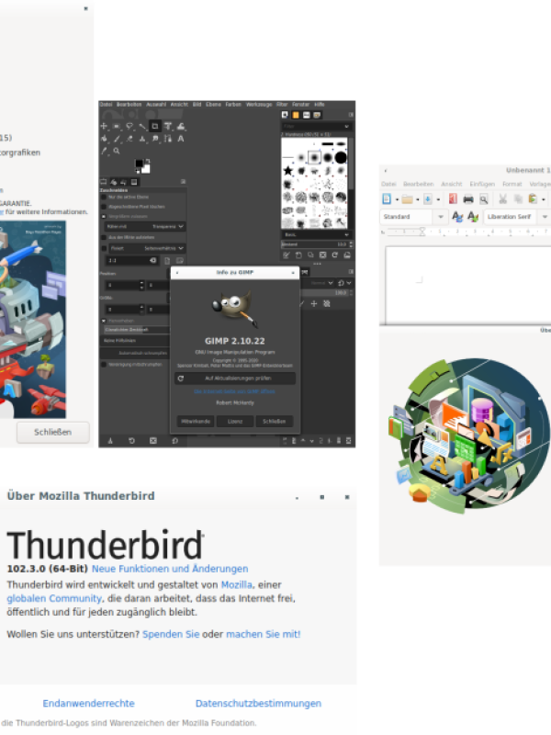The height and width of the screenshot is (735, 551).
Task: Open the Einfügen menu in LibreOffice Writer
Action: 481,184
